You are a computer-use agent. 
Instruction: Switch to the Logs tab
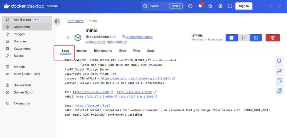tap(66, 51)
